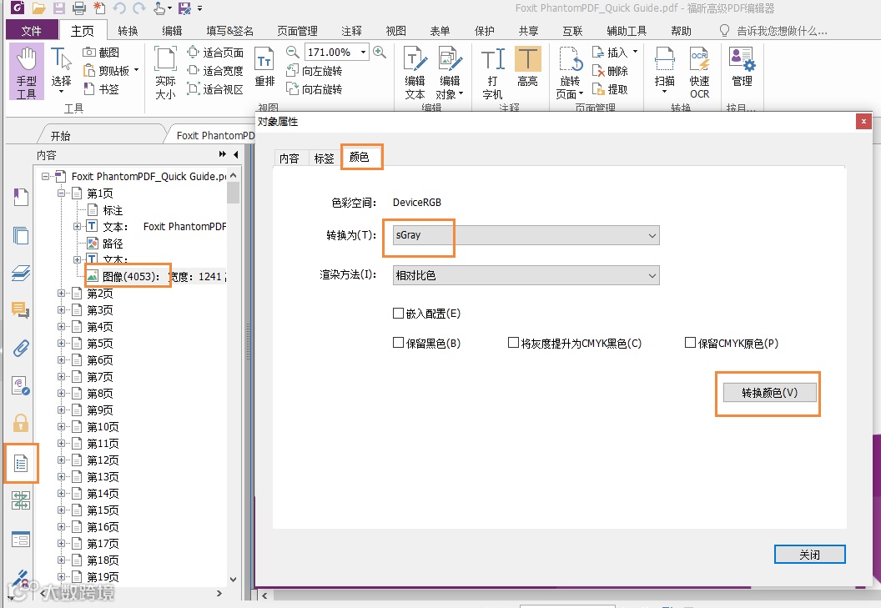Check Embed Profile (嵌入配置) checkbox
Screen dimensions: 881x608
pos(398,313)
